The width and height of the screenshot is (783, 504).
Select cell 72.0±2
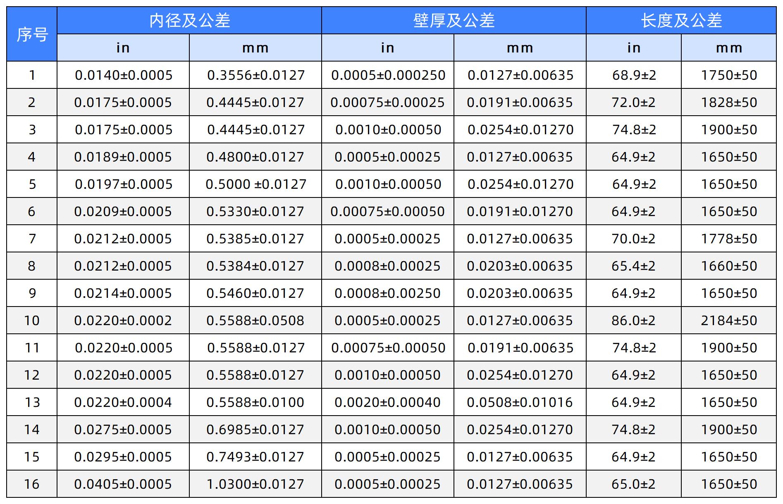pos(634,102)
